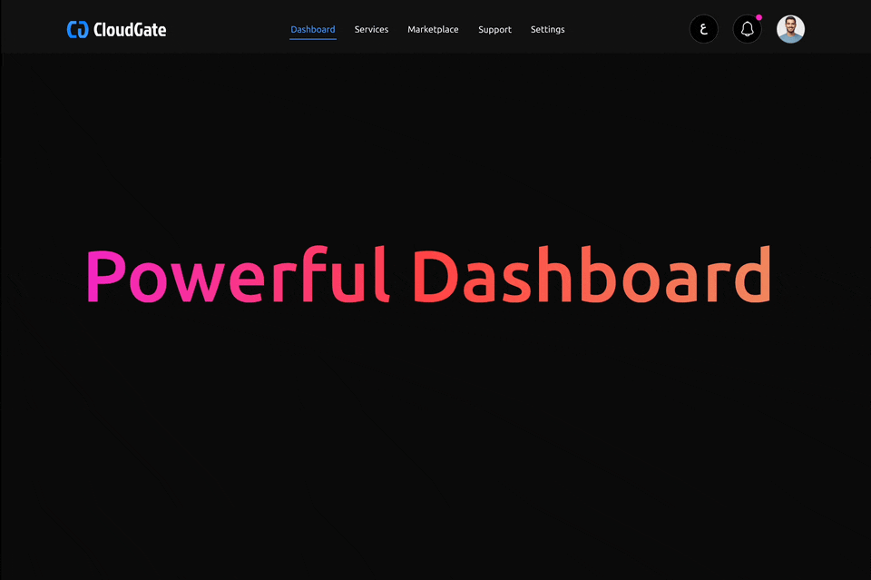
Task: Click the "Powerful Dashboard" headline text
Action: (x=429, y=275)
